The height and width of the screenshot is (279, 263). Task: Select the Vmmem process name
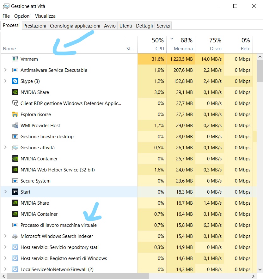(x=29, y=59)
